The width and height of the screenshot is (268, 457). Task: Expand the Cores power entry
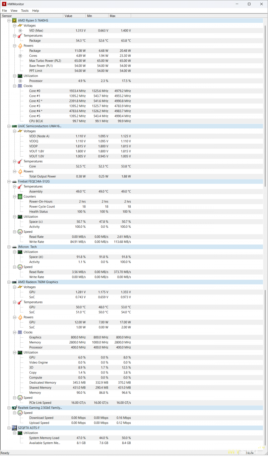click(20, 56)
